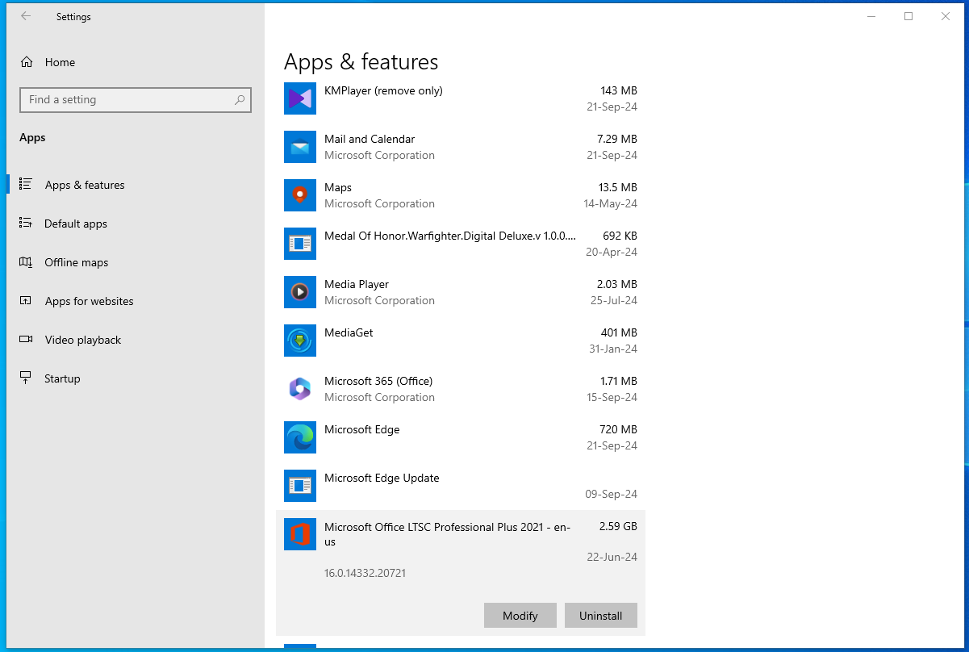Click the 401 MB size of MediaGet
The width and height of the screenshot is (969, 652).
[619, 332]
